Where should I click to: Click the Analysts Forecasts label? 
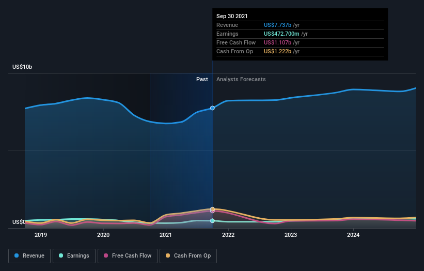coord(241,79)
